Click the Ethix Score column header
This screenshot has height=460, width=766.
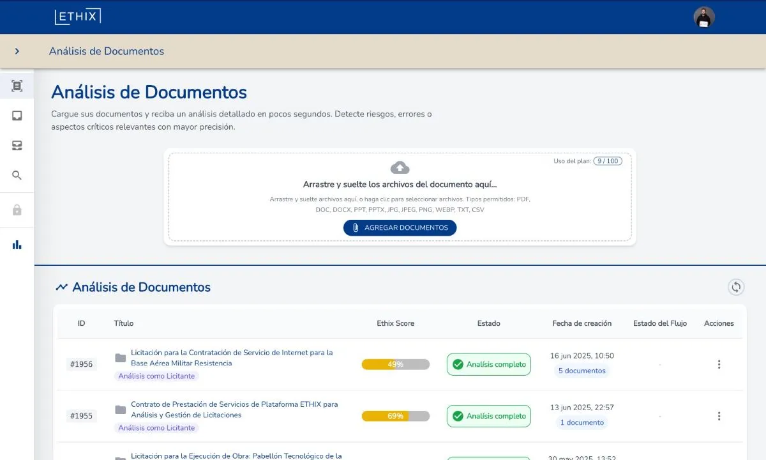click(x=396, y=323)
